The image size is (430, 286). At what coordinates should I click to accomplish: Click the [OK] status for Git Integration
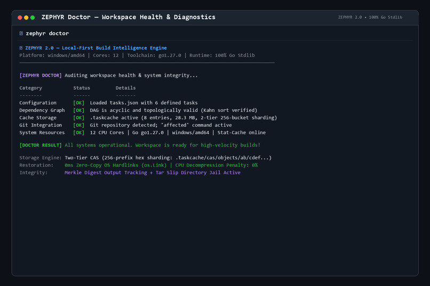(79, 125)
